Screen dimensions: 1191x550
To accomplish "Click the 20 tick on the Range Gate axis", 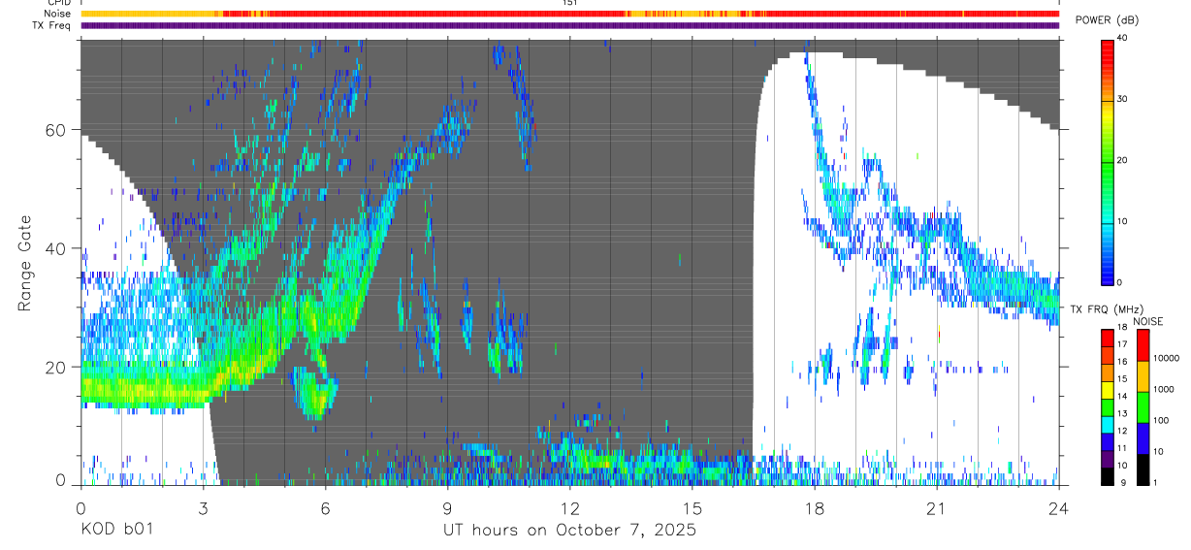I will tap(57, 368).
